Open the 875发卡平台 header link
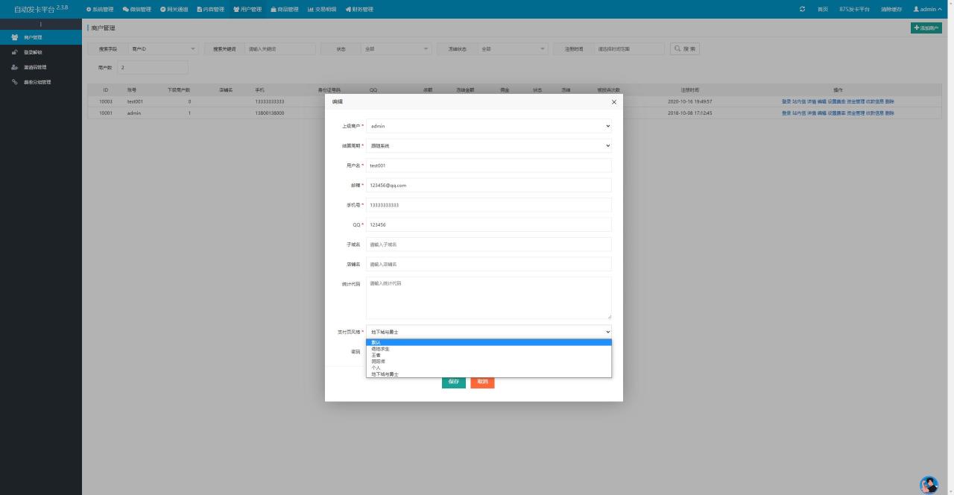Image resolution: width=954 pixels, height=495 pixels. point(854,9)
